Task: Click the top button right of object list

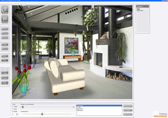Action: tap(128, 106)
